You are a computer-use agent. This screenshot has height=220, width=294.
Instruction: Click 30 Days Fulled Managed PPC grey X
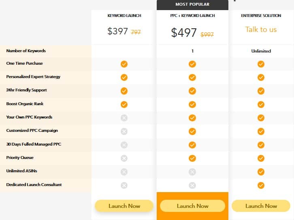click(x=124, y=145)
